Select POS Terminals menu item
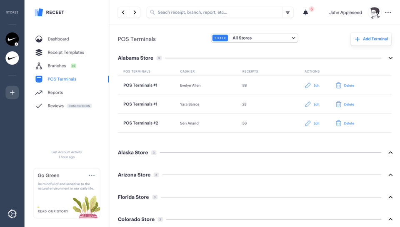The width and height of the screenshot is (400, 227). (x=62, y=79)
